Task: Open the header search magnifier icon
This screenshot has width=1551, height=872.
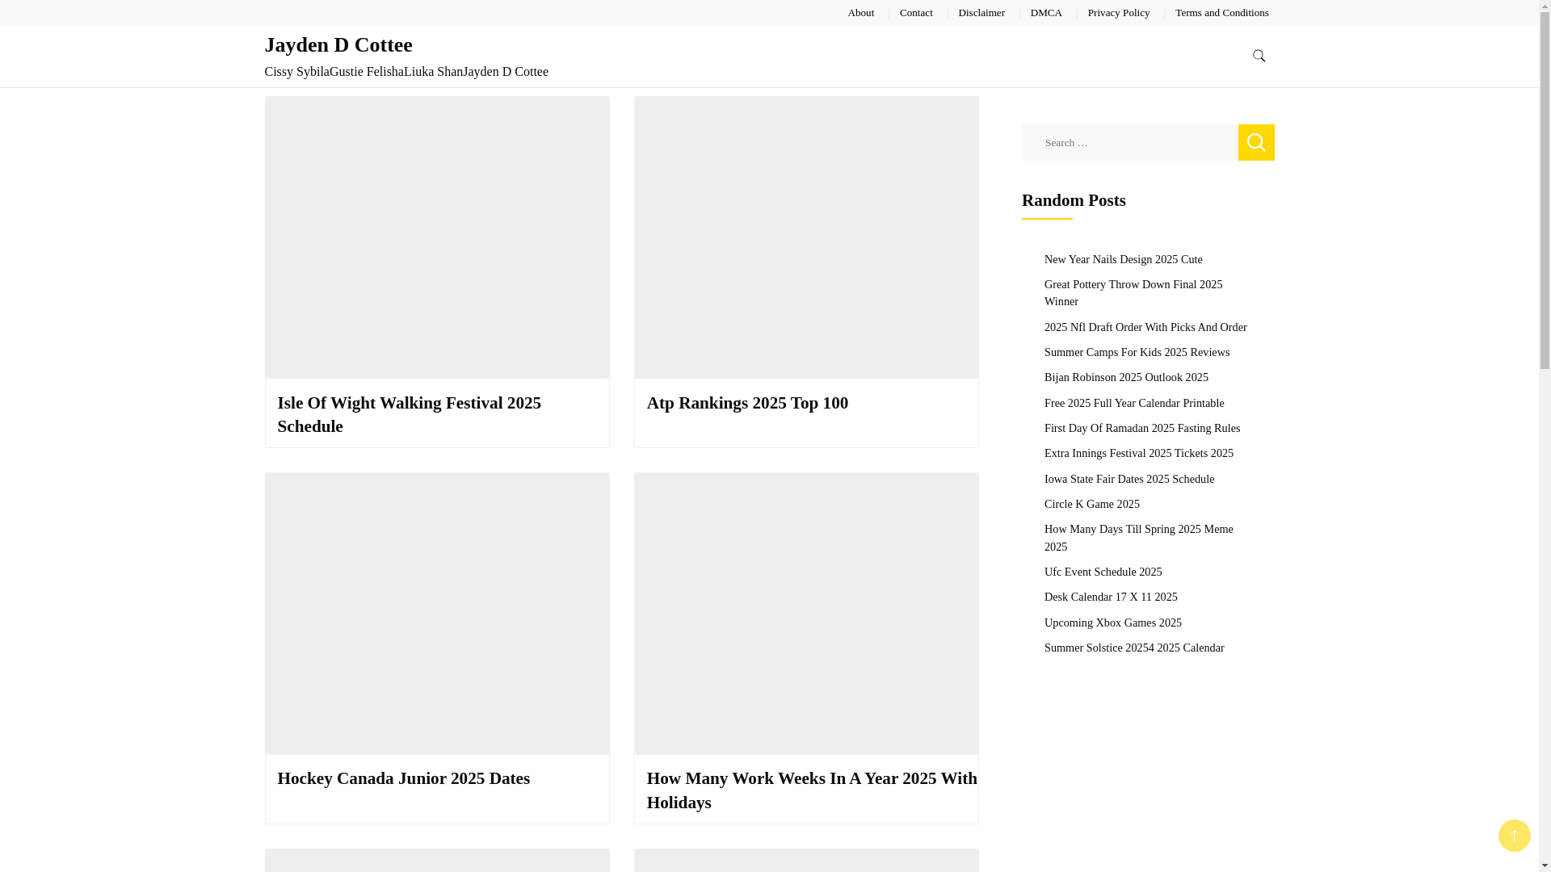Action: 1259,56
